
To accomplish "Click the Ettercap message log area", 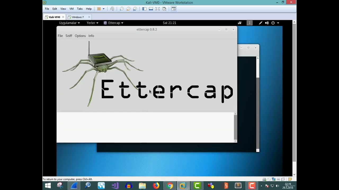I will [x=145, y=127].
